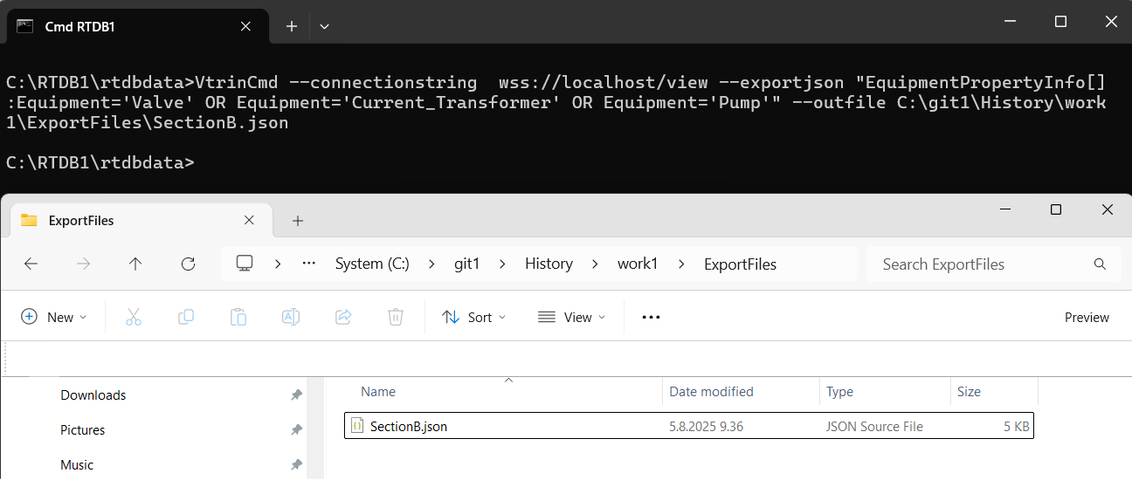This screenshot has height=487, width=1132.
Task: Click the 5.8.2025 9.36 date cell
Action: click(706, 427)
